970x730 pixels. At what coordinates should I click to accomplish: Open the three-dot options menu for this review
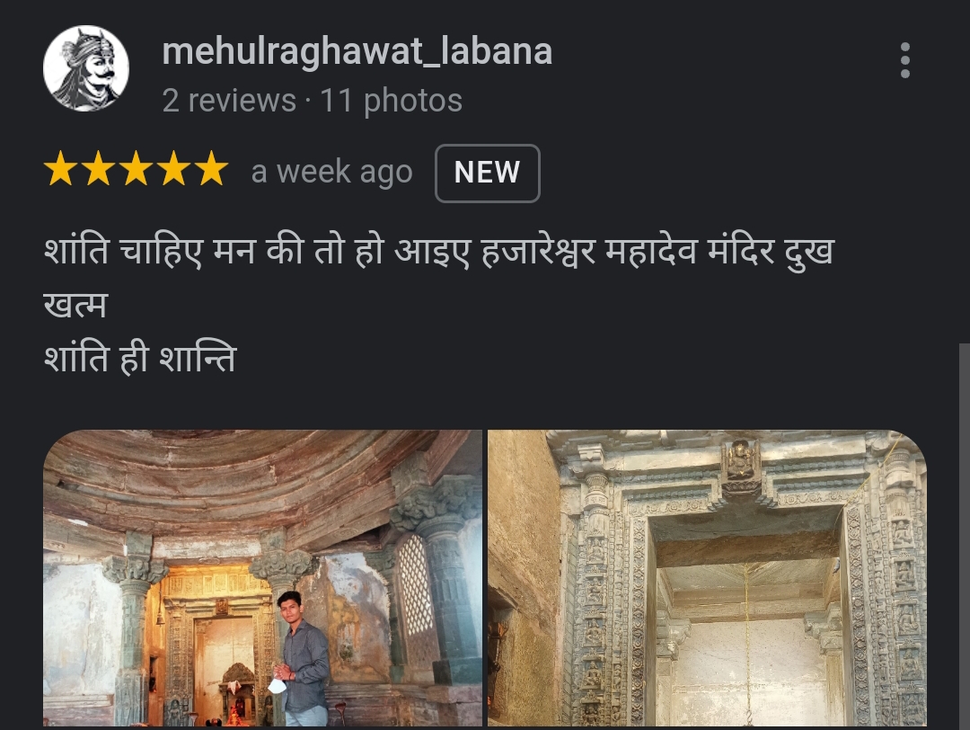904,60
